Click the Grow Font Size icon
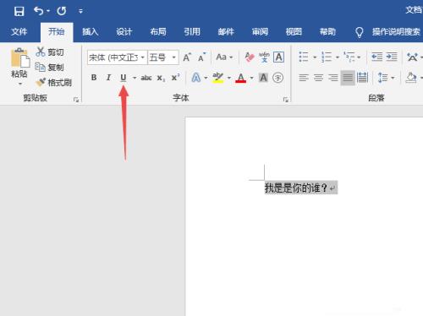 click(187, 57)
